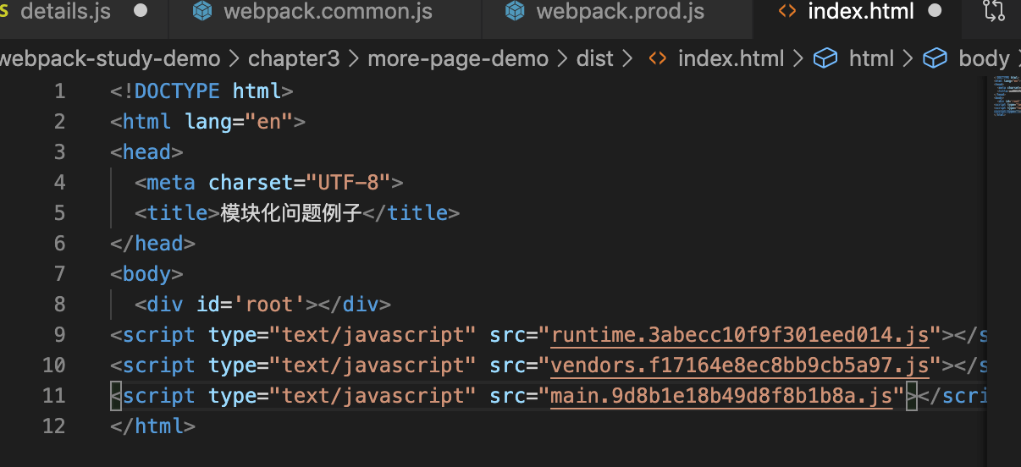Follow the runtime.3abecc10f9f301eed014.js script link
Viewport: 1021px width, 467px height.
coord(740,335)
